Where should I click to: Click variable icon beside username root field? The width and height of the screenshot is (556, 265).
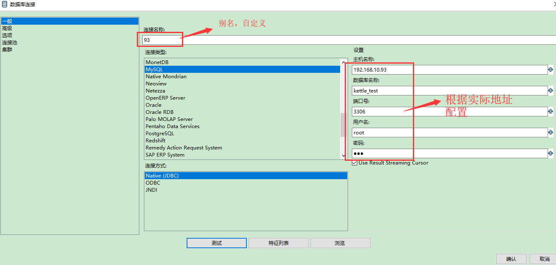pyautogui.click(x=551, y=132)
